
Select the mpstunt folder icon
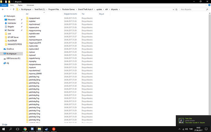coord(27,67)
